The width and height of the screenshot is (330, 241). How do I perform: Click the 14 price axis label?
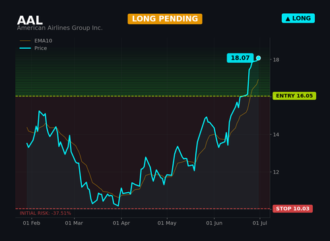coord(276,135)
